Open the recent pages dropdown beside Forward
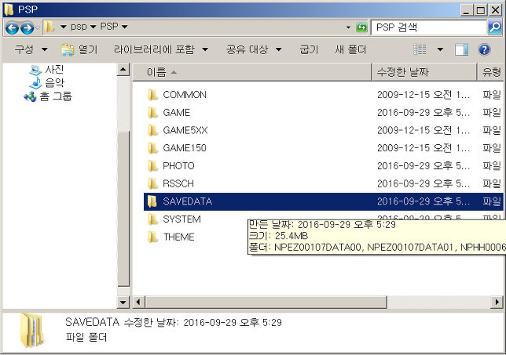Screen dimensions: 506x355 [38, 28]
